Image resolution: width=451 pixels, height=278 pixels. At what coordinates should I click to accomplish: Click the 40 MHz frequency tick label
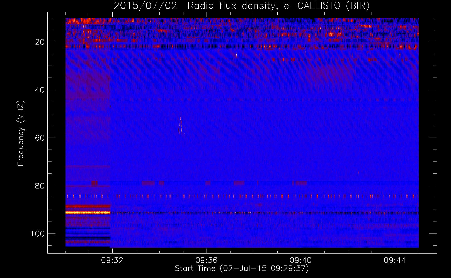[x=40, y=90]
